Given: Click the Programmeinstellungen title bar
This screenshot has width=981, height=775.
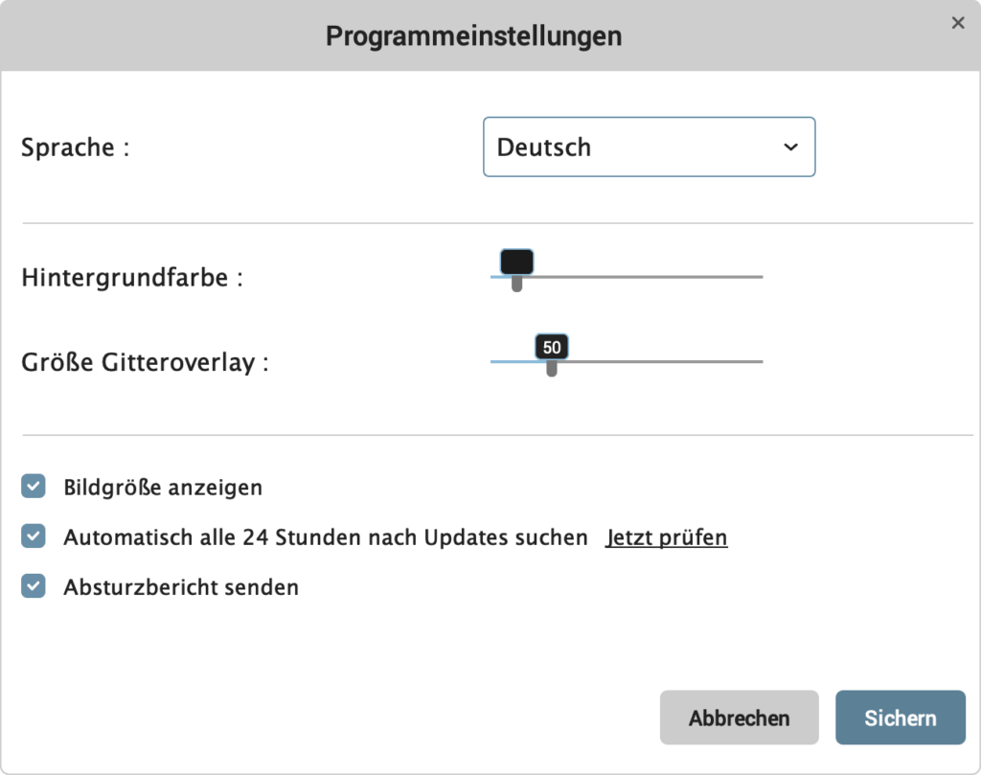Looking at the screenshot, I should click(473, 35).
